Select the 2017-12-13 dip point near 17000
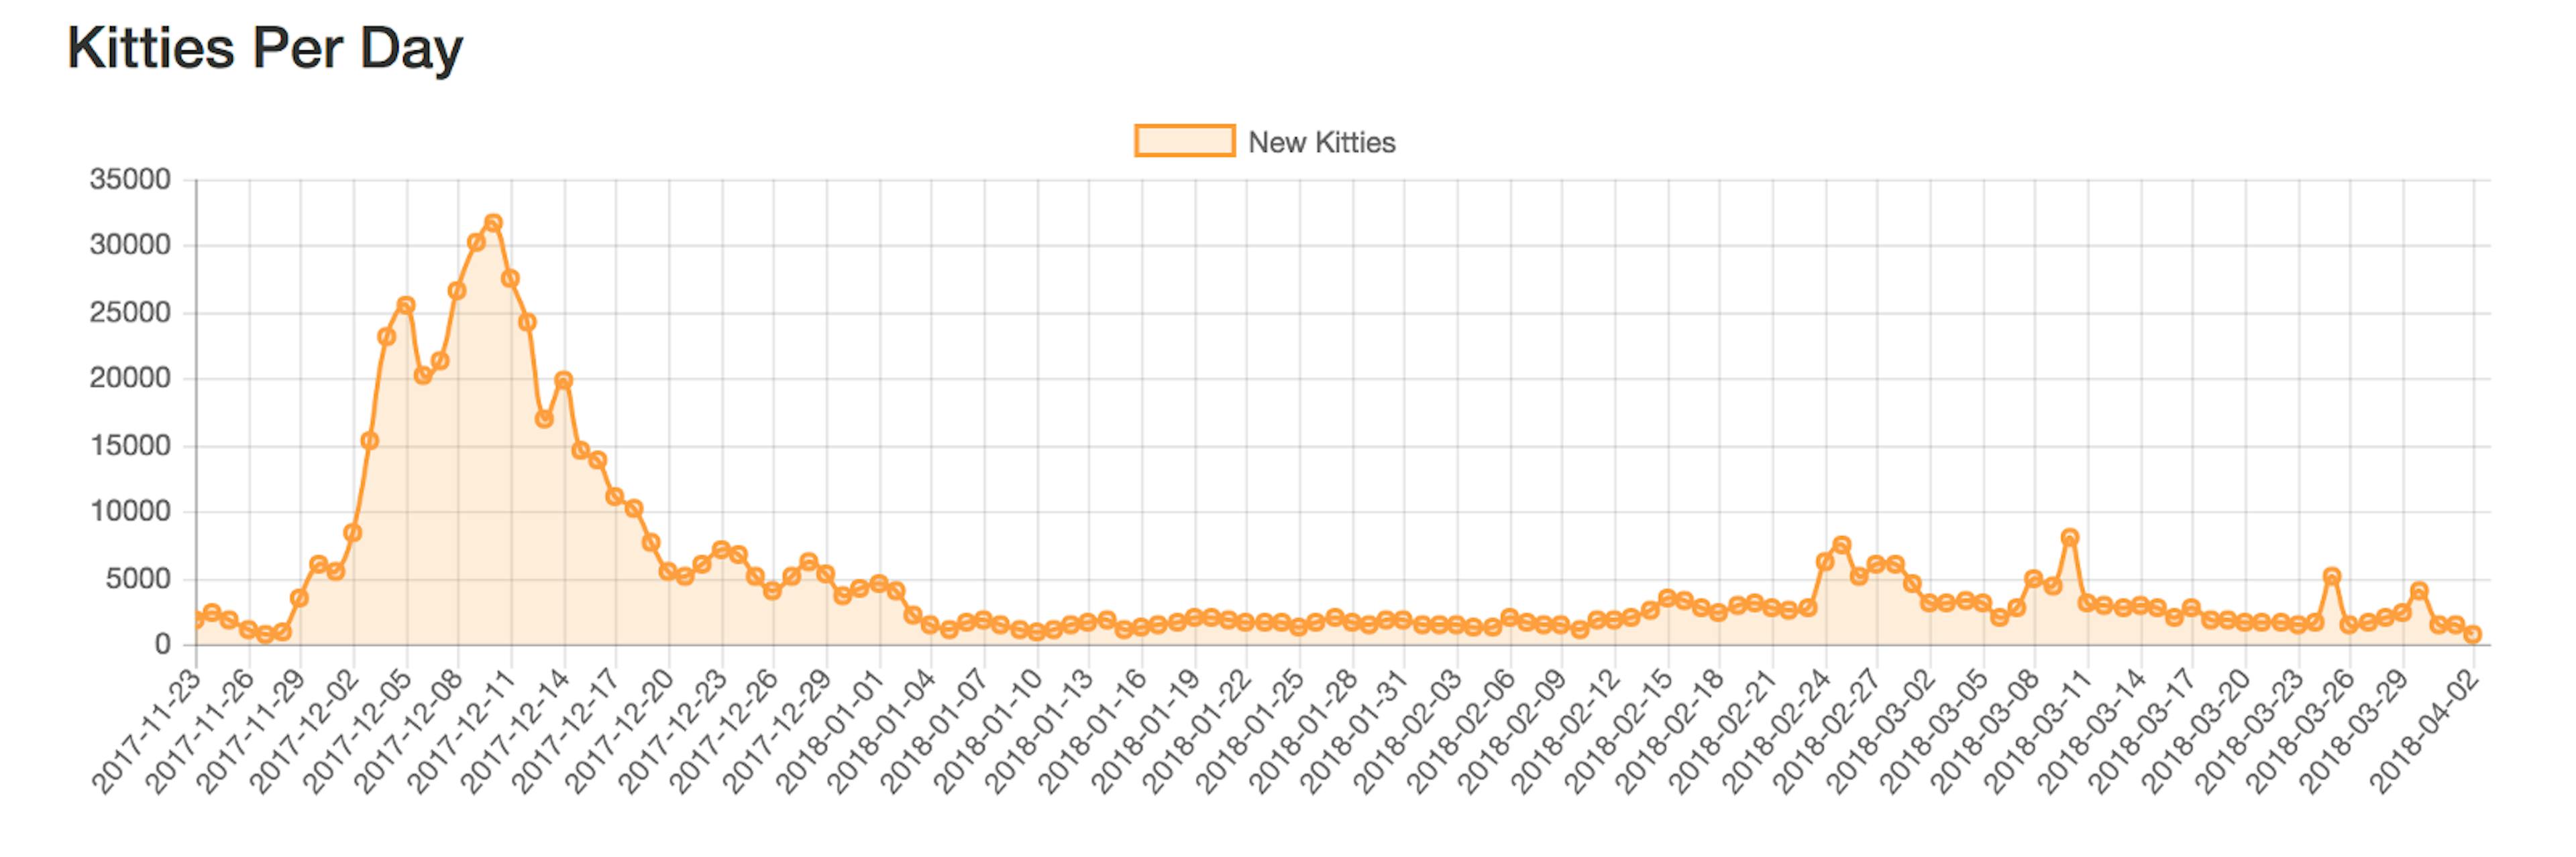The image size is (2576, 857). click(544, 419)
